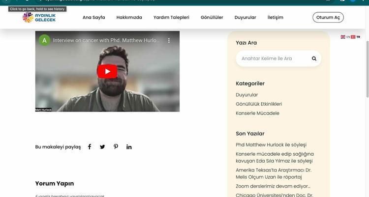The image size is (369, 197).
Task: Click the green channel avatar on video
Action: point(45,40)
